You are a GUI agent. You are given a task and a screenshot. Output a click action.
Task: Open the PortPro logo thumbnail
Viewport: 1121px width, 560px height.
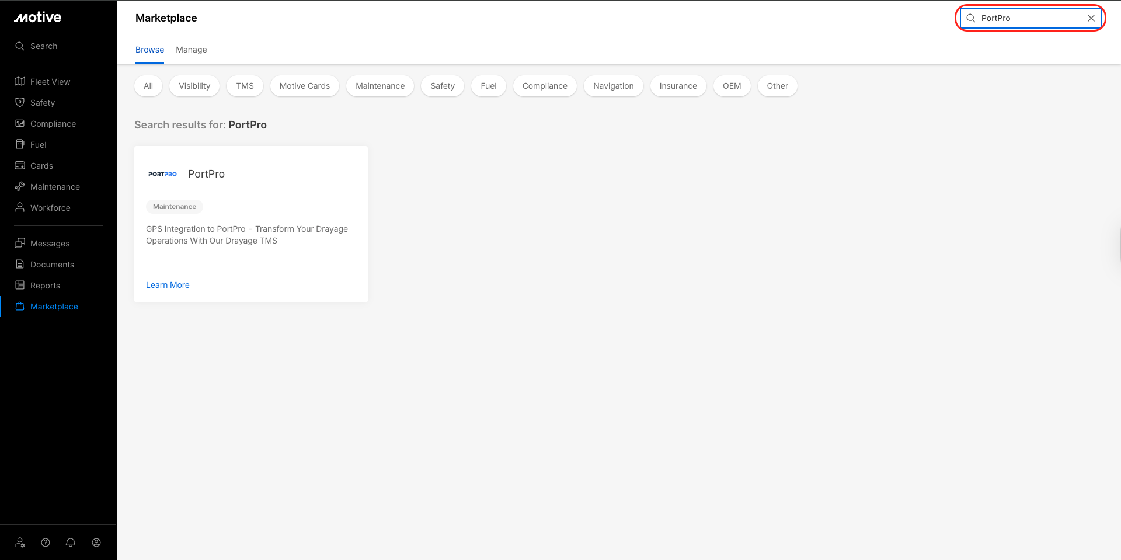pyautogui.click(x=162, y=174)
